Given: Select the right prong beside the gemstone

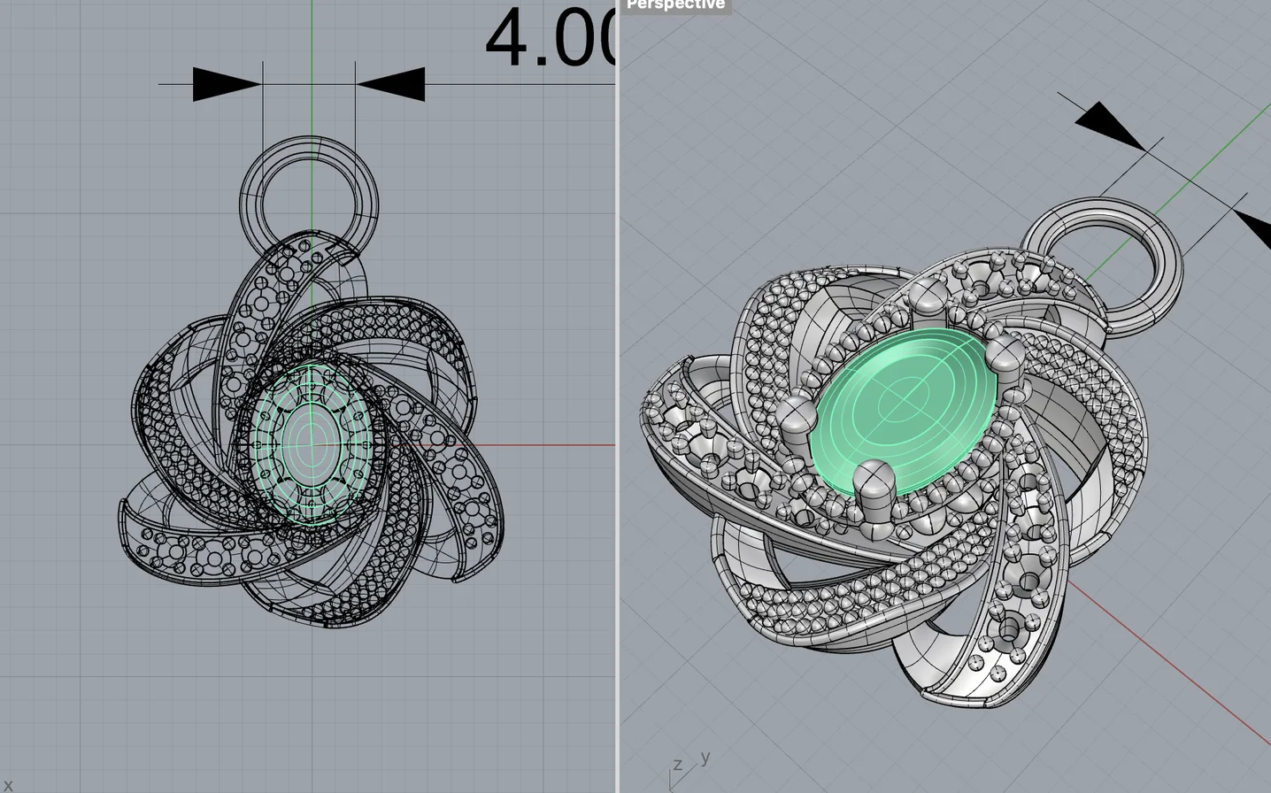Looking at the screenshot, I should tap(1005, 356).
